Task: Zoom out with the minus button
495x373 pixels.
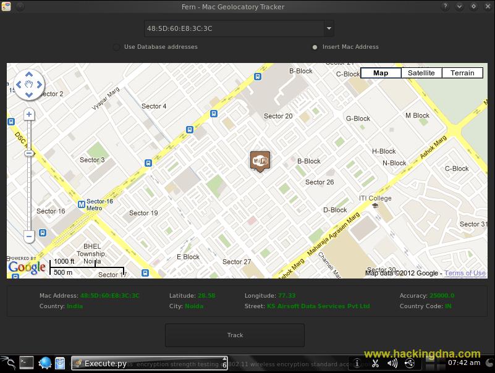Action: coord(29,237)
